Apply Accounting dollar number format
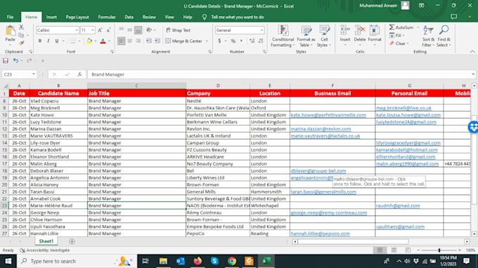478x268 pixels. tap(219, 41)
